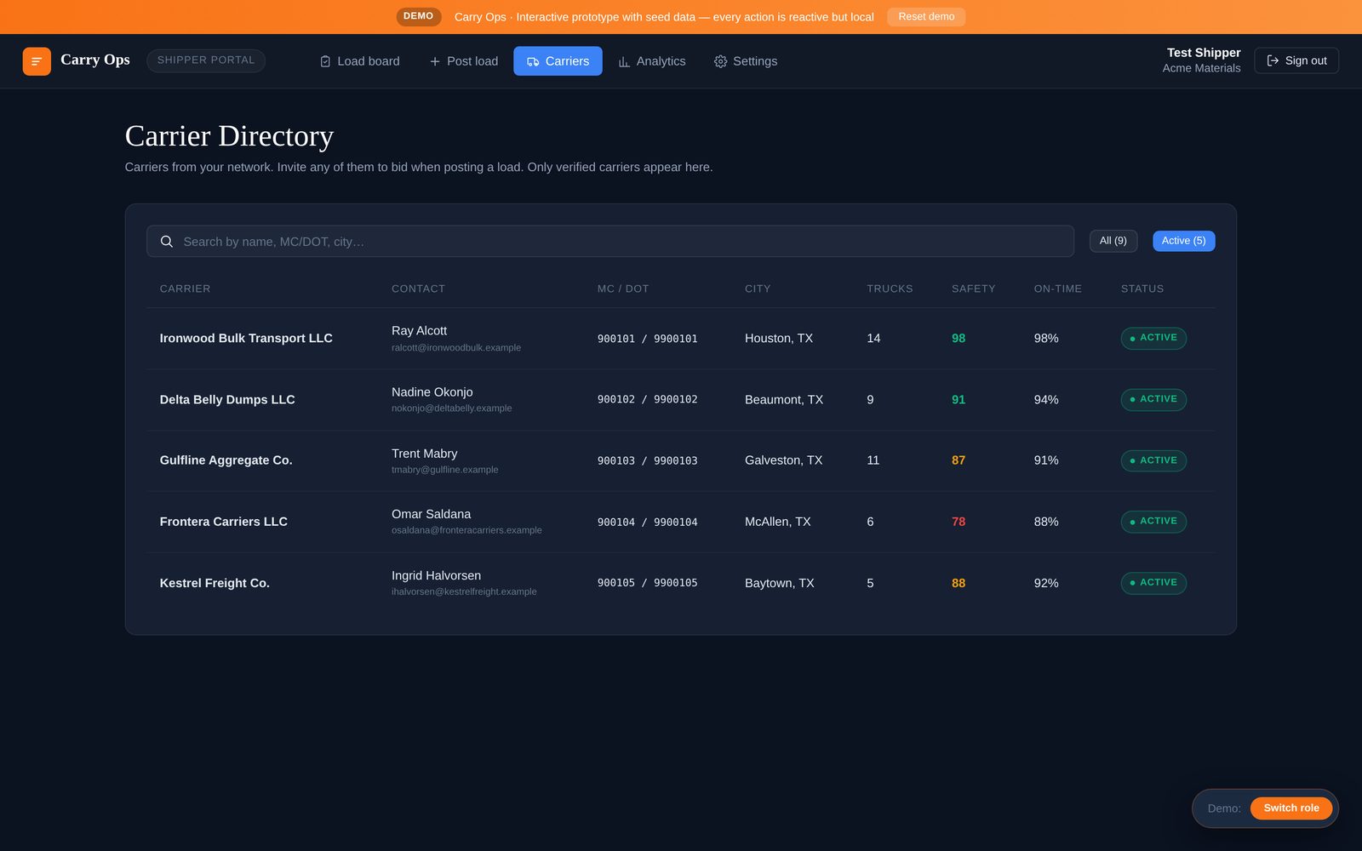Screen dimensions: 1362x851
Task: Toggle the Active (5) filter
Action: click(x=1184, y=241)
